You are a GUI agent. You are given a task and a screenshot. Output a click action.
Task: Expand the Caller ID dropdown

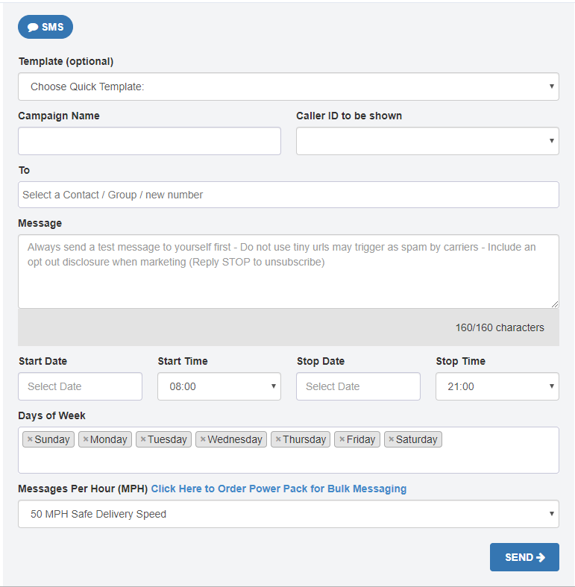(427, 141)
